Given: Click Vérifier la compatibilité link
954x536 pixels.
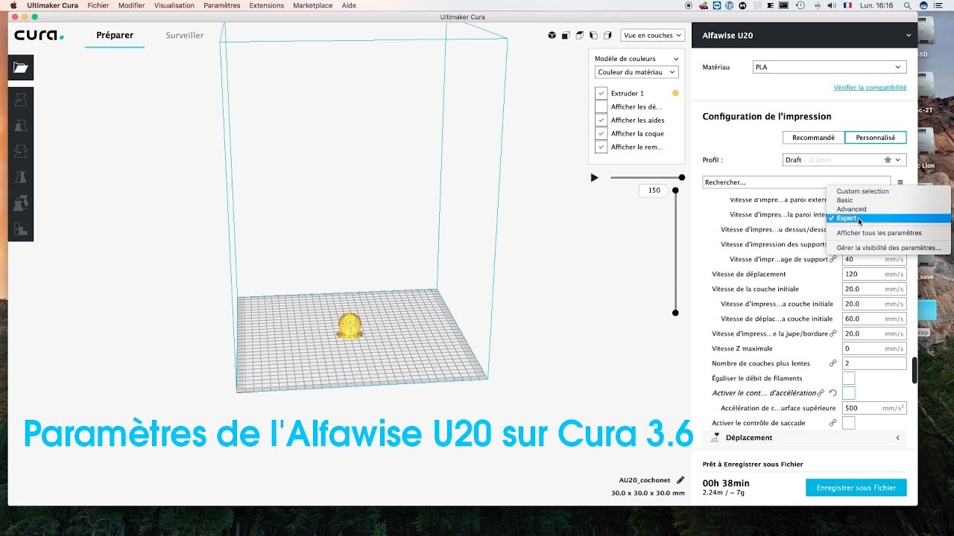Looking at the screenshot, I should (x=870, y=87).
